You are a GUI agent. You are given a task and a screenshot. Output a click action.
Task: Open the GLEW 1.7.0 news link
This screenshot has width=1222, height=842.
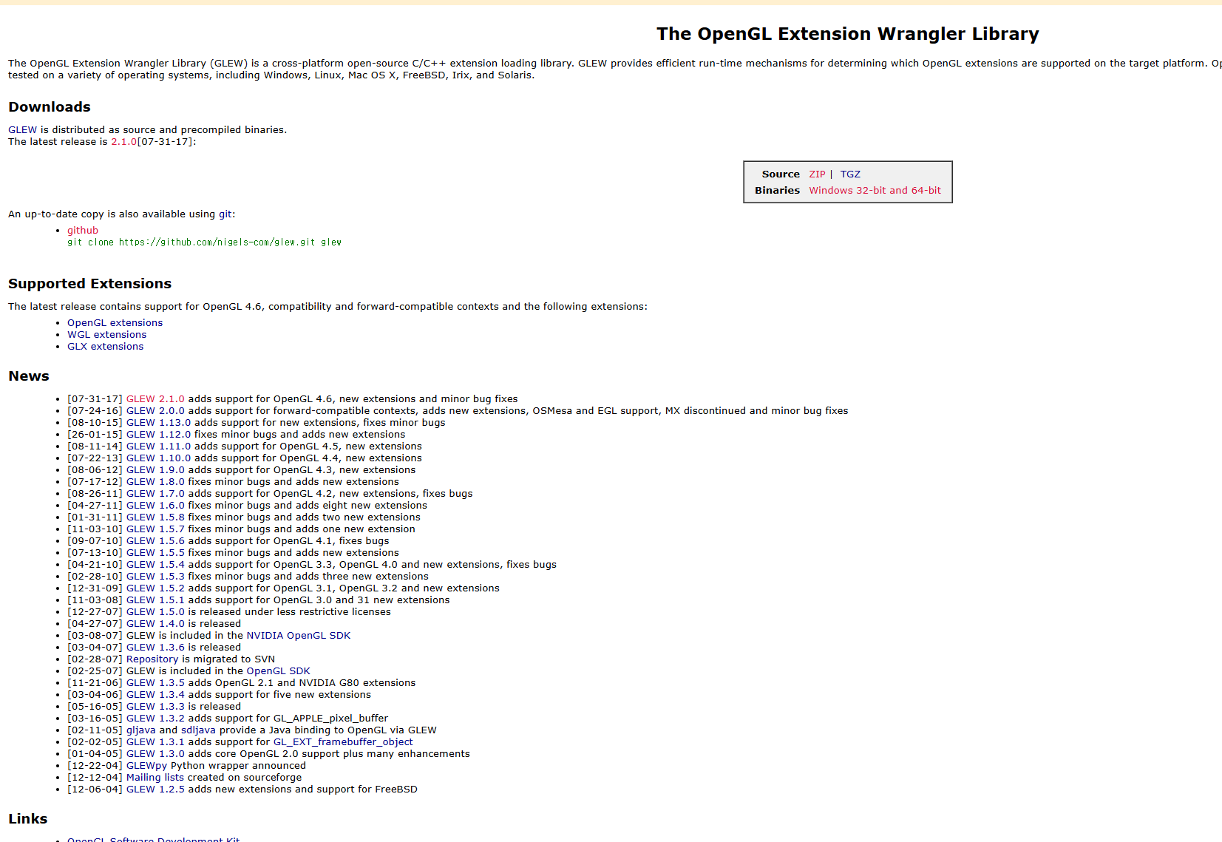pos(155,494)
